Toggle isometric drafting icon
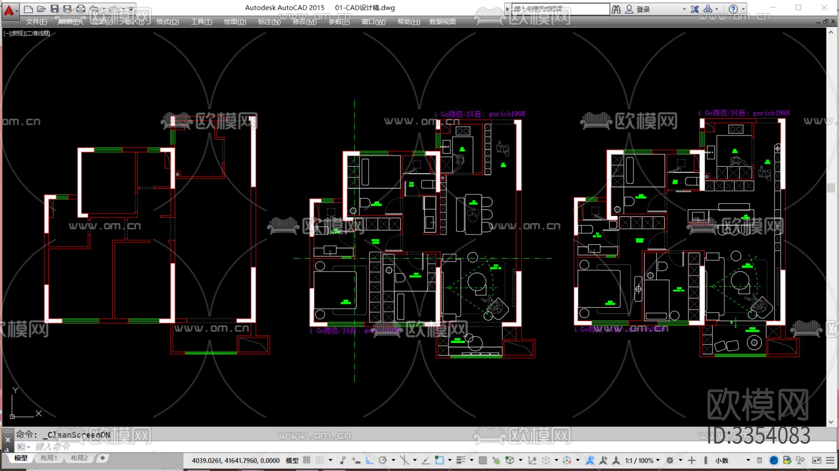The width and height of the screenshot is (839, 471). (404, 460)
